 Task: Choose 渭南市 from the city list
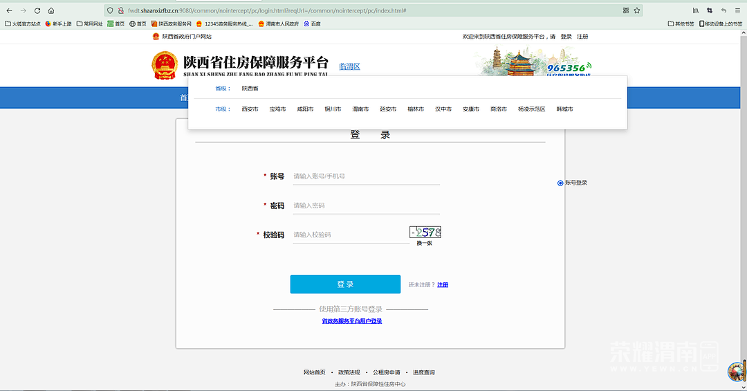click(x=360, y=109)
